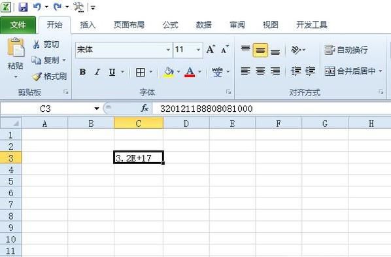Open the Redo history dropdown arrow
Screen dimensions: 391x257
click(x=67, y=7)
